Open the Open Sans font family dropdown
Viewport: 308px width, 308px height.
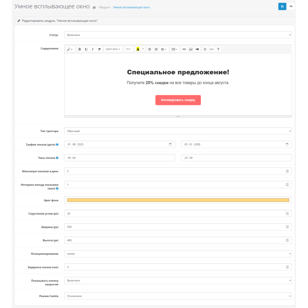pos(113,49)
